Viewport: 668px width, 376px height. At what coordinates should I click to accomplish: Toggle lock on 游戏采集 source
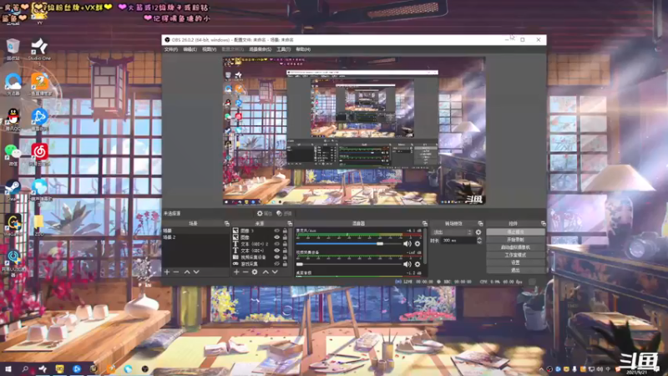[285, 264]
